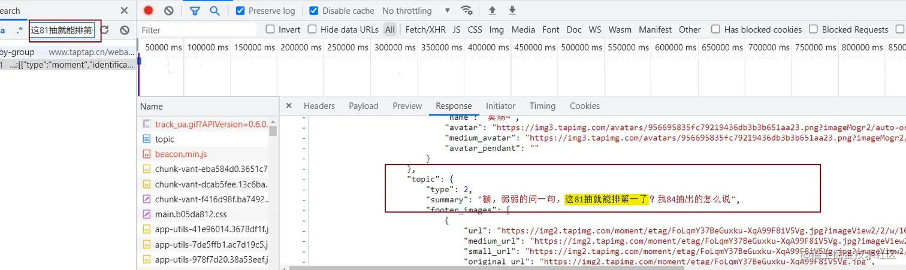Toggle regular expression search option
Viewport: 906px width, 270px height.
[20, 30]
